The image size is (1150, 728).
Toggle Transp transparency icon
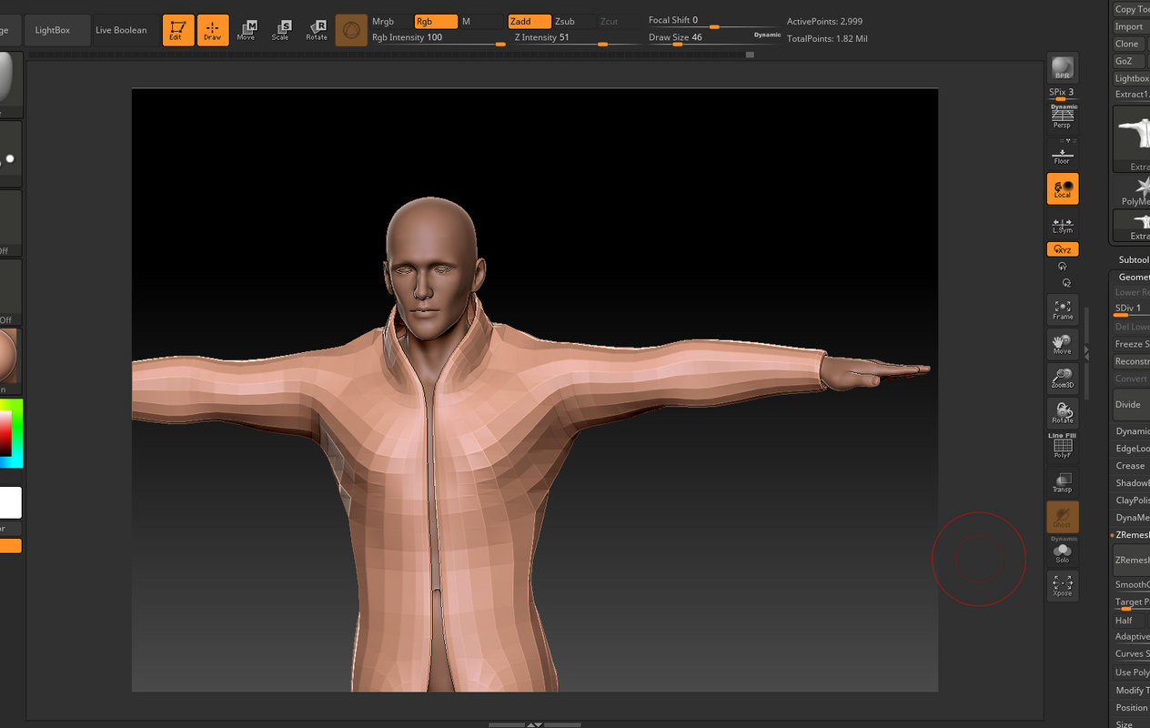pos(1062,482)
